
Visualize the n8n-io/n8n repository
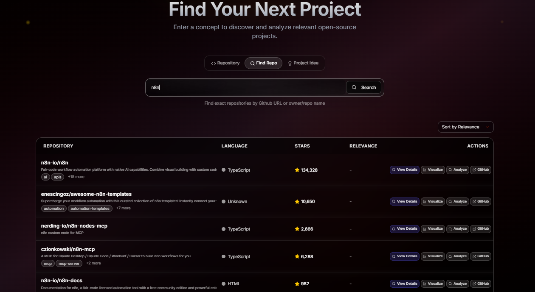[x=433, y=170]
